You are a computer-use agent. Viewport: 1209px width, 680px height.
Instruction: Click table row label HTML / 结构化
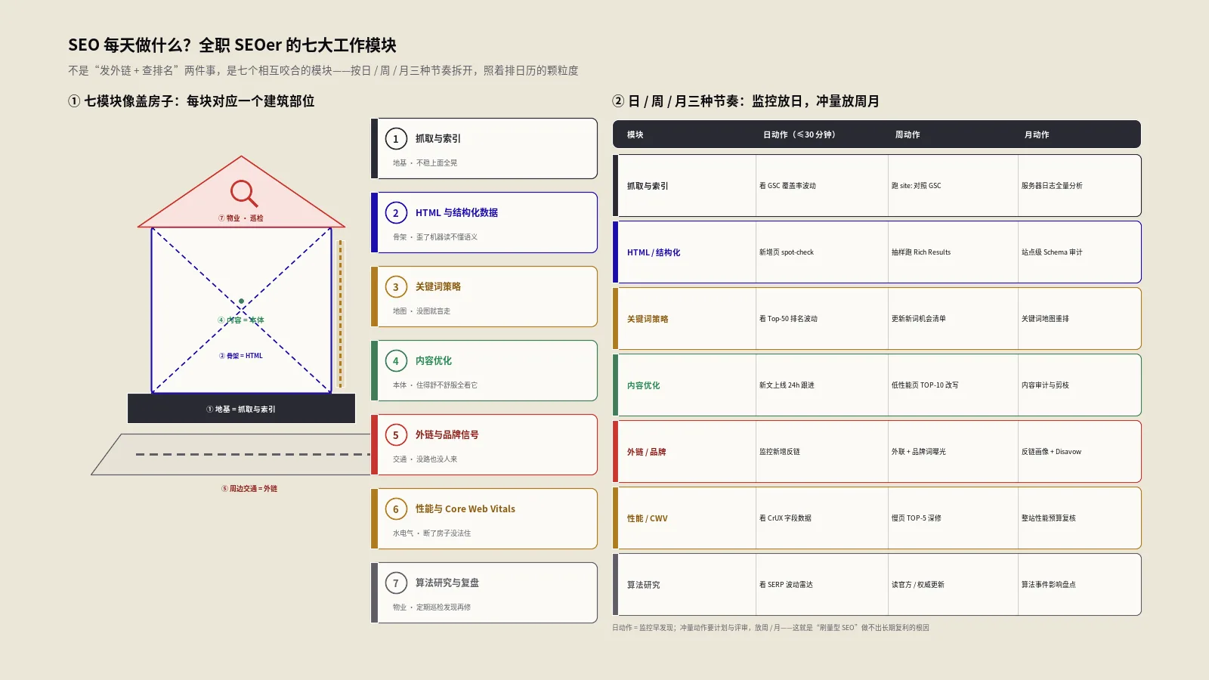654,252
